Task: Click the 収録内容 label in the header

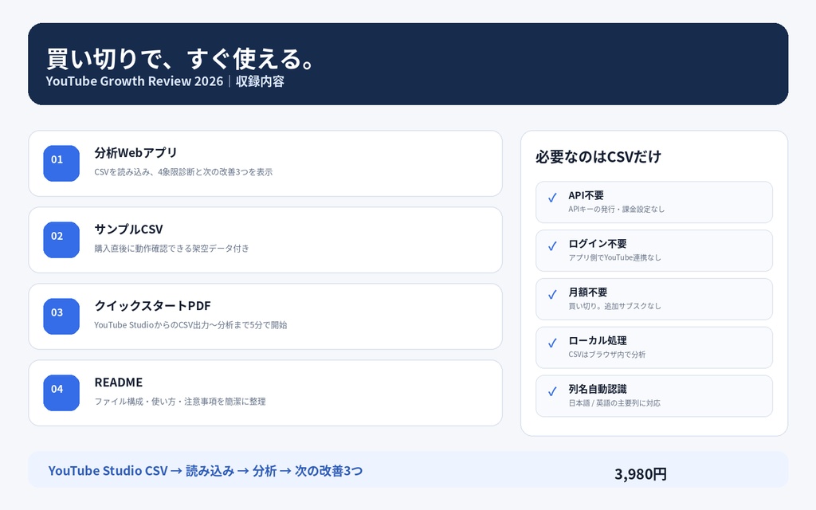Action: (x=260, y=81)
